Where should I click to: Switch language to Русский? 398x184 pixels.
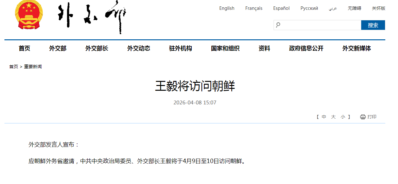309,8
